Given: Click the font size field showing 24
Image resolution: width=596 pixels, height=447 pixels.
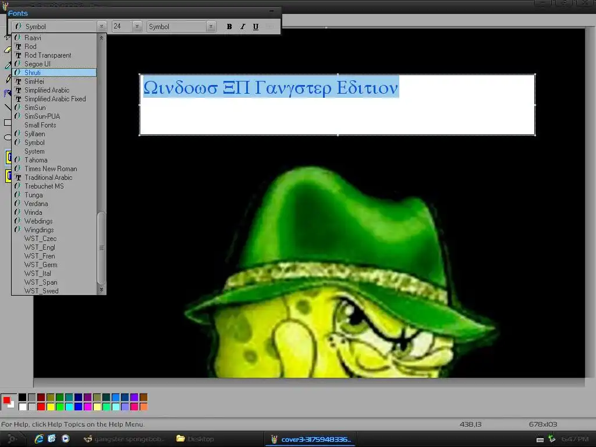Looking at the screenshot, I should pyautogui.click(x=122, y=27).
